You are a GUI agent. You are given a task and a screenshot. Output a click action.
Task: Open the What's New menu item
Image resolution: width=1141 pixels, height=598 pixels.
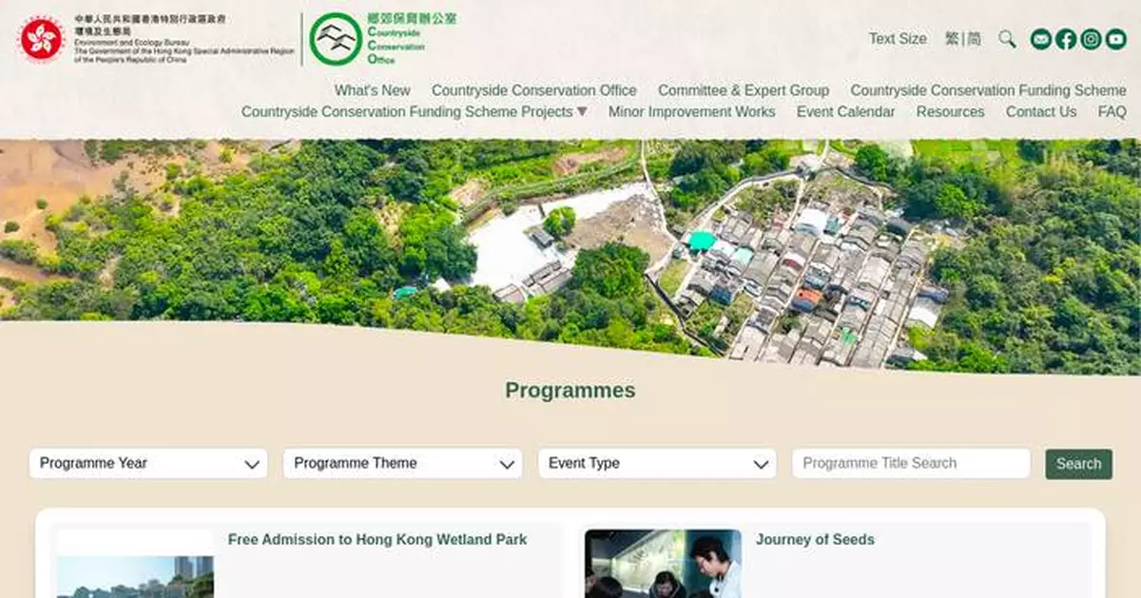[372, 90]
